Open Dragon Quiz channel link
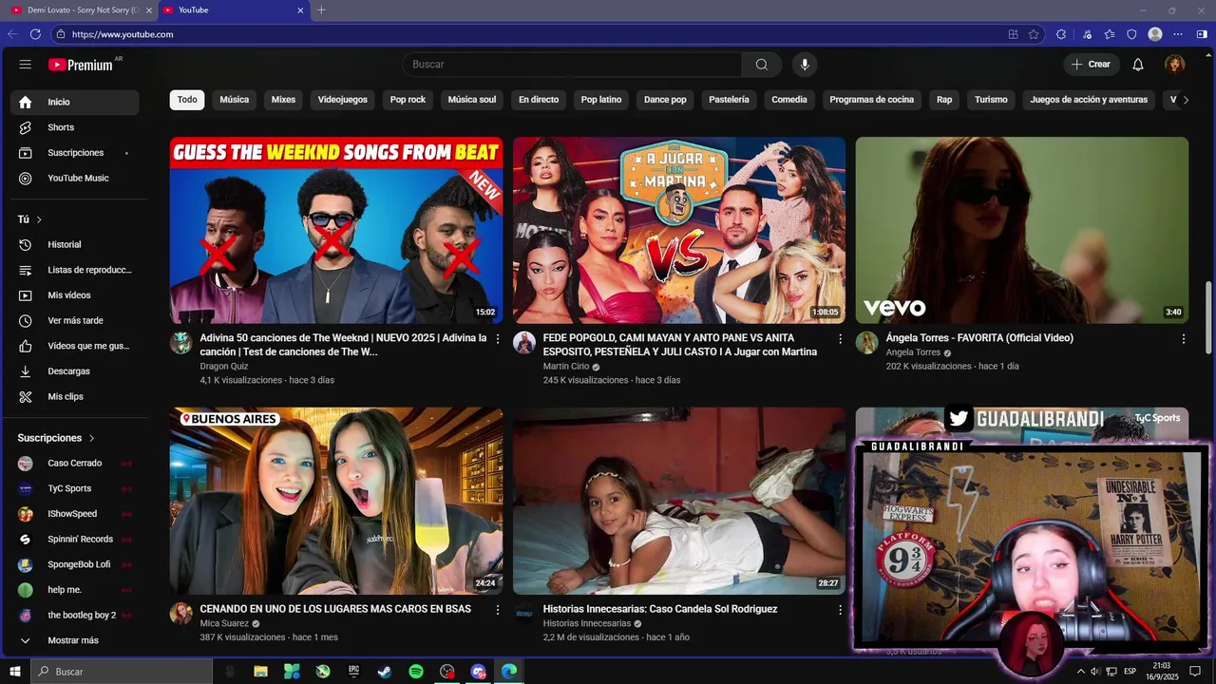The height and width of the screenshot is (684, 1216). tap(223, 366)
